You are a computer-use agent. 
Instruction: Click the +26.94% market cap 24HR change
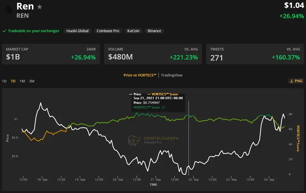coord(83,58)
